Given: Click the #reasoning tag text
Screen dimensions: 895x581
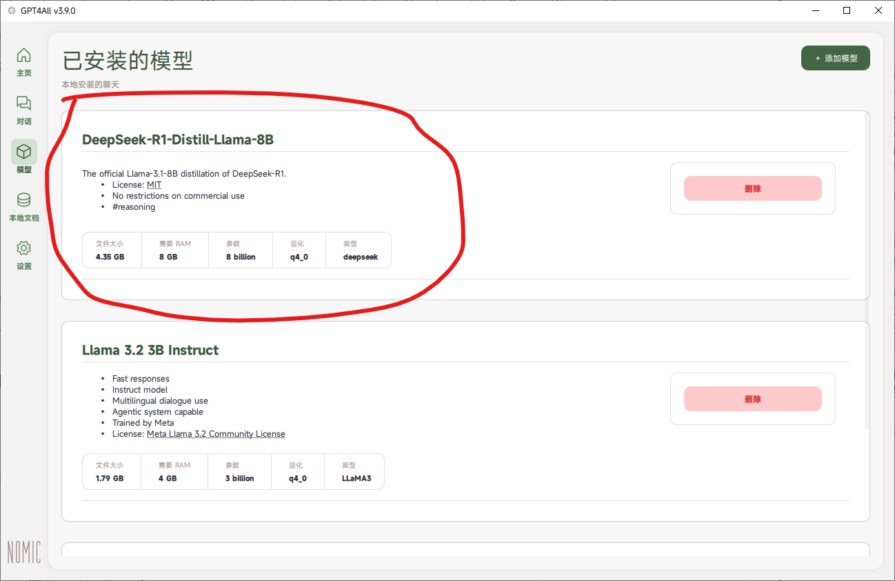Looking at the screenshot, I should [x=134, y=207].
